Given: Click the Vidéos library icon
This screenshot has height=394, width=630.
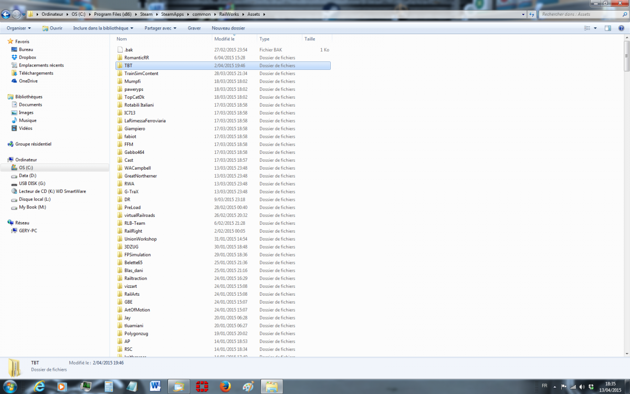Looking at the screenshot, I should (x=15, y=128).
